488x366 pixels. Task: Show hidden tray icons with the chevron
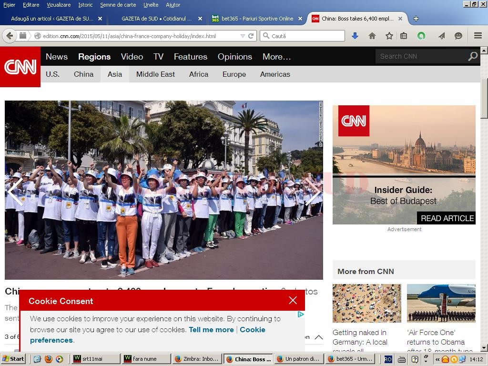pyautogui.click(x=437, y=359)
